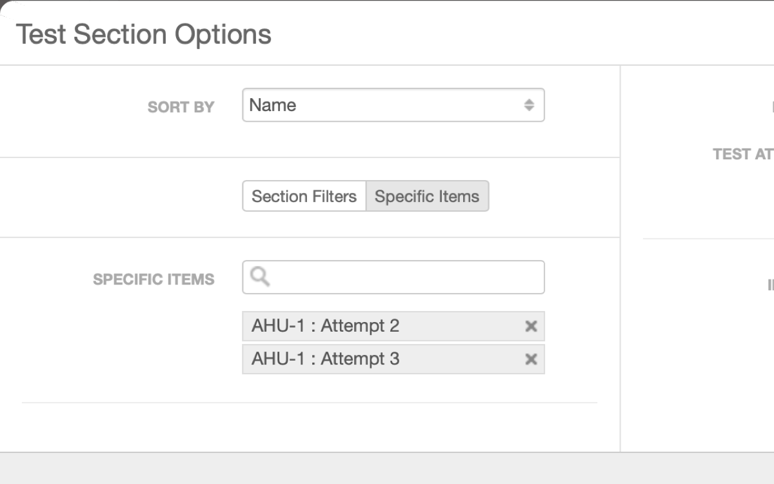
Task: Focus the Specific Items search field
Action: (x=393, y=277)
